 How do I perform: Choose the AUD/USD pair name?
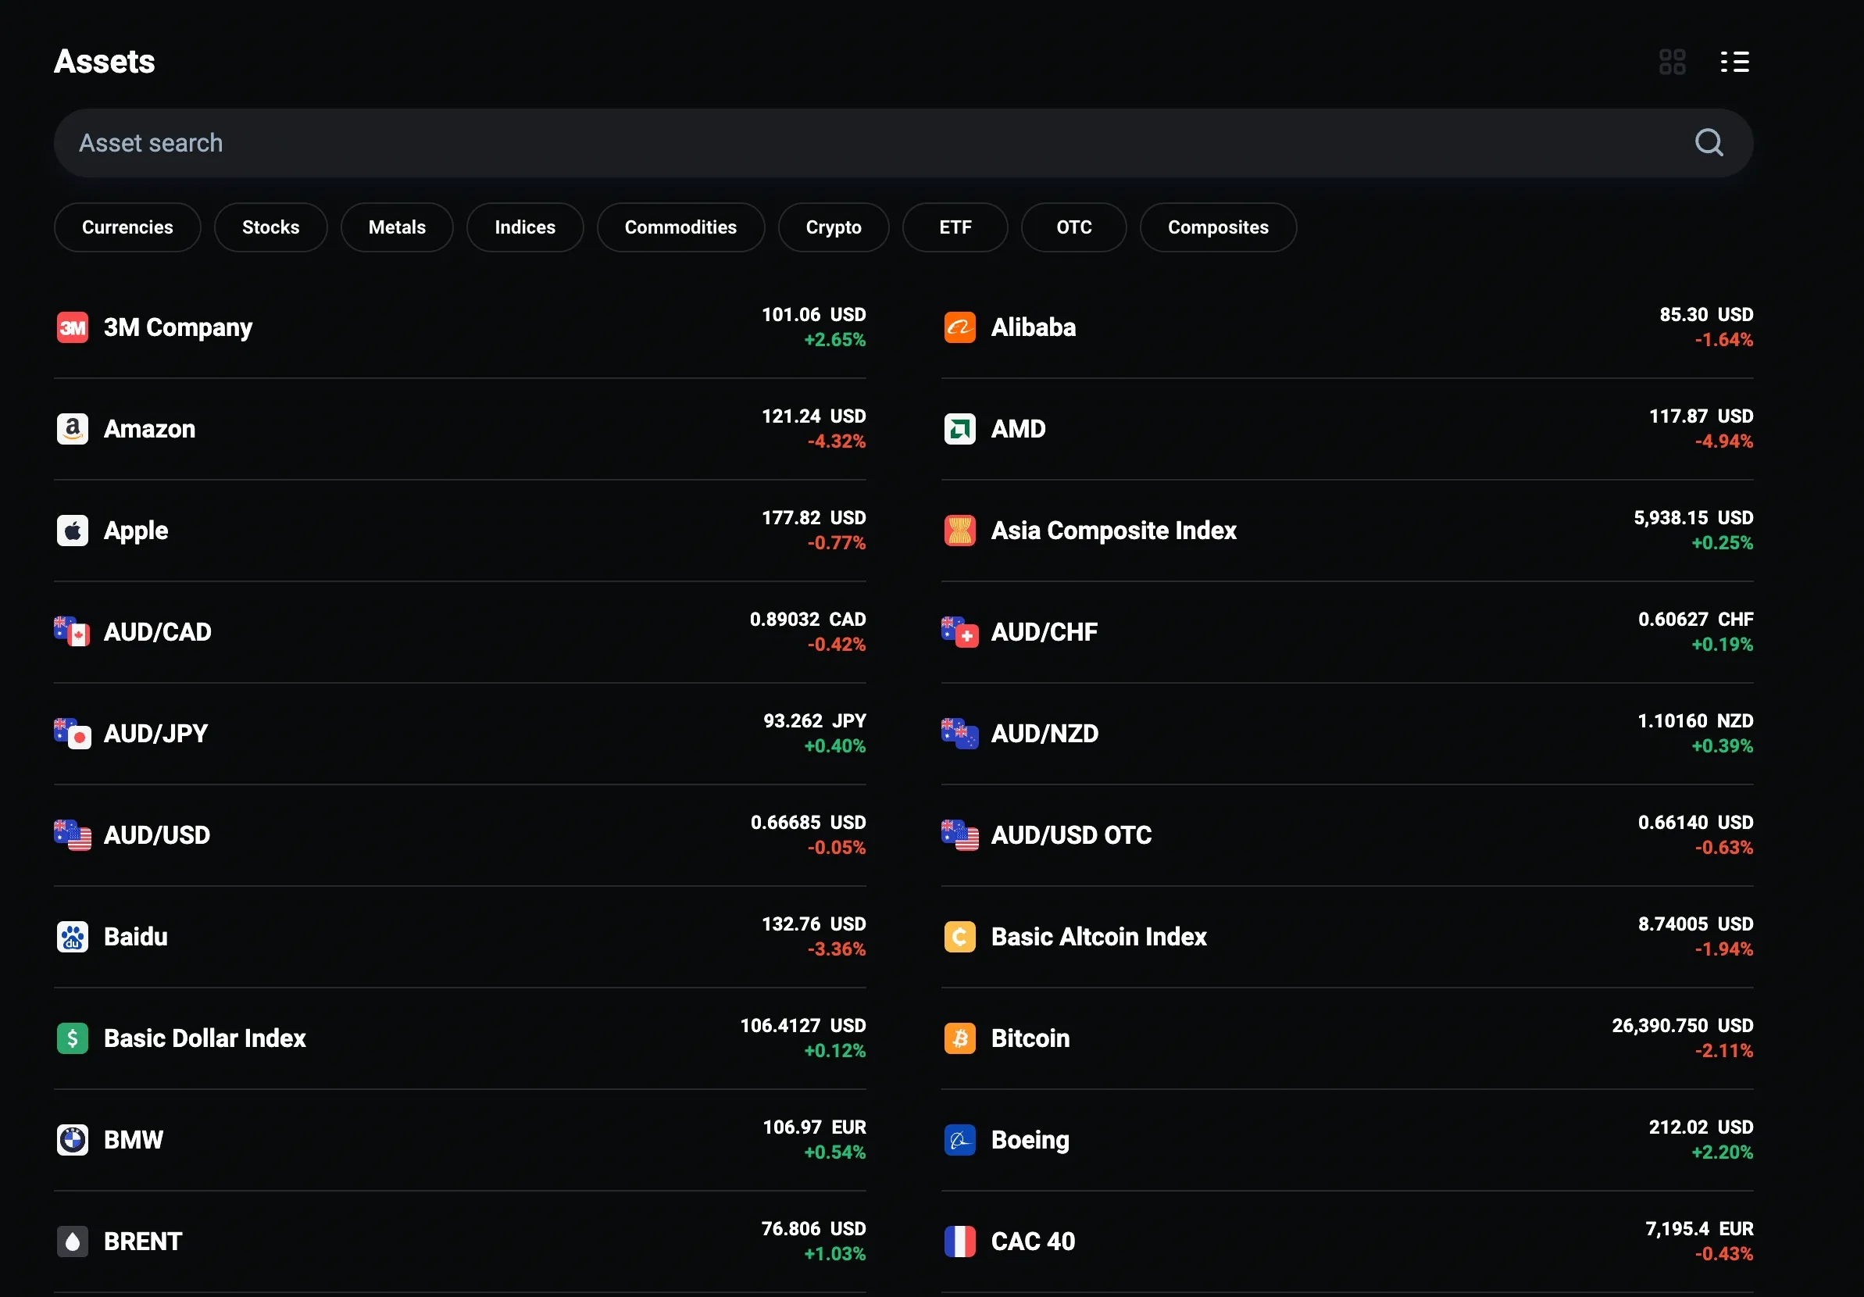pos(157,835)
